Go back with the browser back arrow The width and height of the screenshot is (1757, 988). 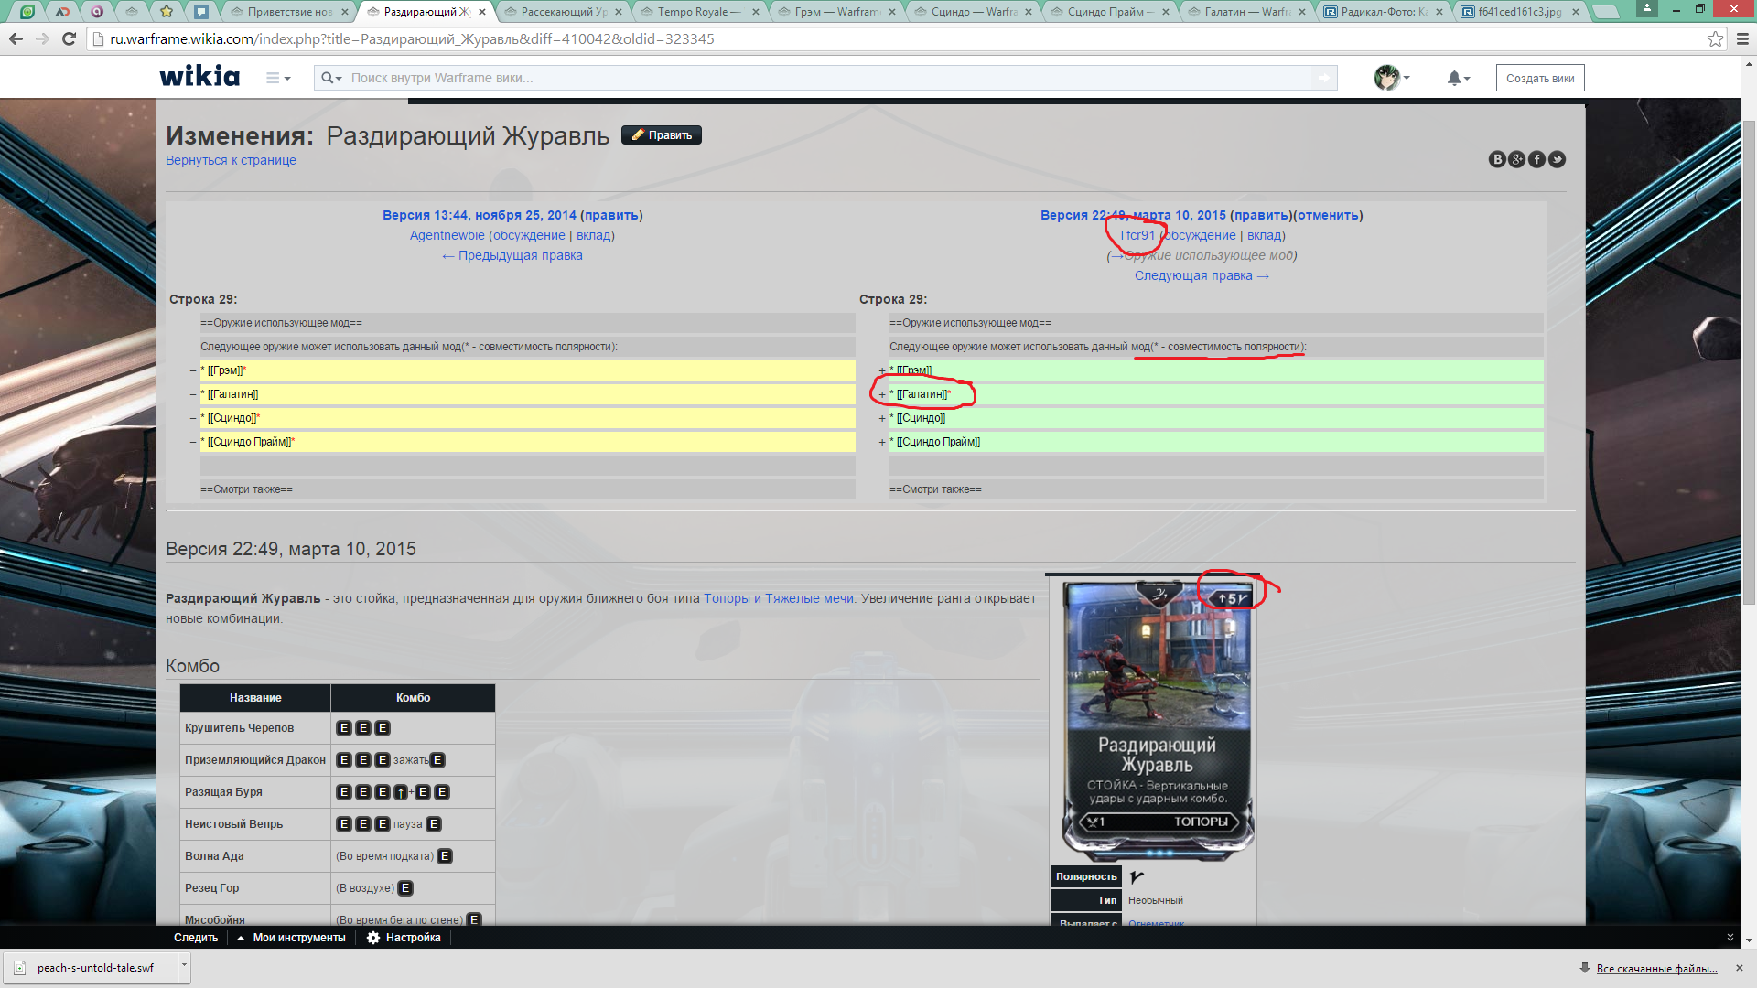16,39
